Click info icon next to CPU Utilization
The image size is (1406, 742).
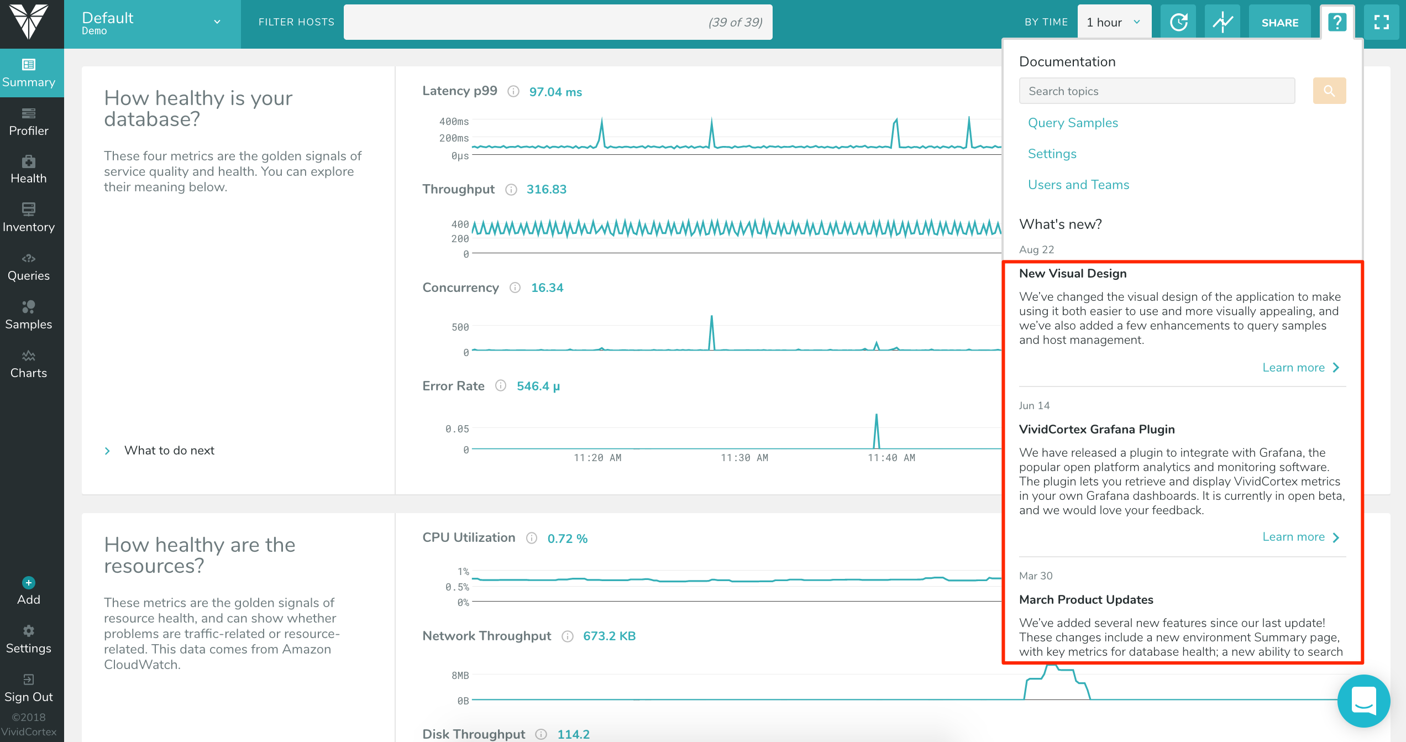point(532,538)
